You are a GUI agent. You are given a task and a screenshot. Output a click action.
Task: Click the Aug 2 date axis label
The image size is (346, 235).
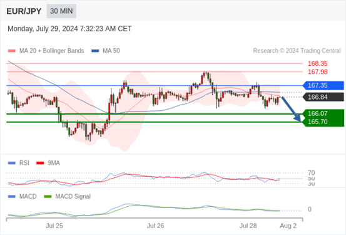288,226
